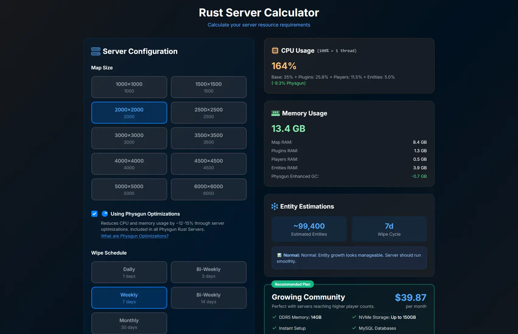Select the Monthly 30 days wipe schedule

pyautogui.click(x=129, y=323)
